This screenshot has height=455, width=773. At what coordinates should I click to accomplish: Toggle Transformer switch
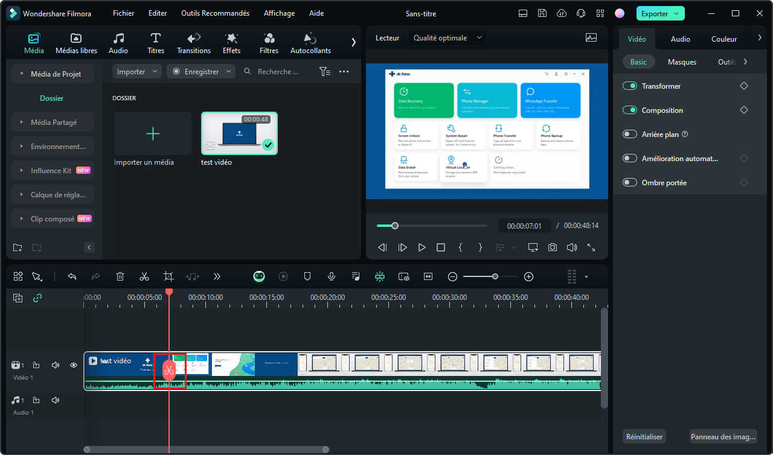(x=630, y=86)
